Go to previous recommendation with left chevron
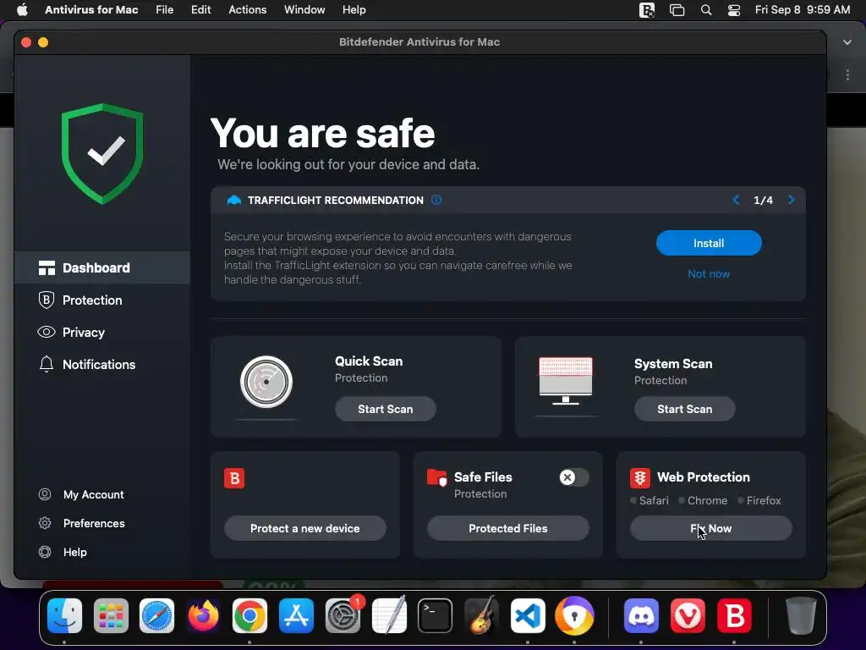Viewport: 866px width, 650px height. tap(736, 200)
